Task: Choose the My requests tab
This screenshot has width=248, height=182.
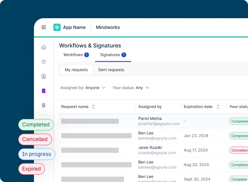Action: click(x=76, y=70)
